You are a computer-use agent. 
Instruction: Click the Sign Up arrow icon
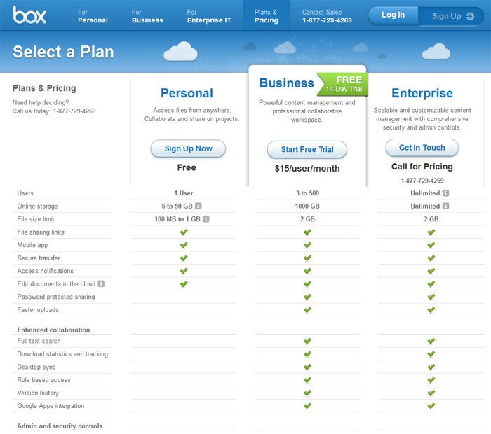click(x=469, y=15)
